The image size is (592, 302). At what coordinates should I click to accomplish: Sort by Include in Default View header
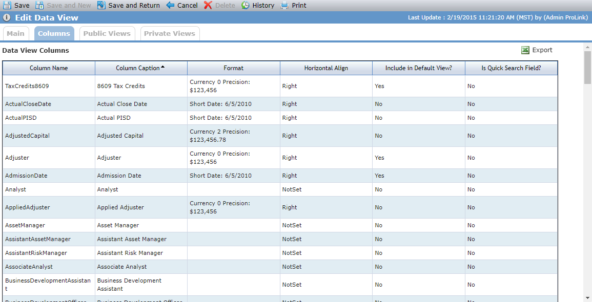[419, 68]
